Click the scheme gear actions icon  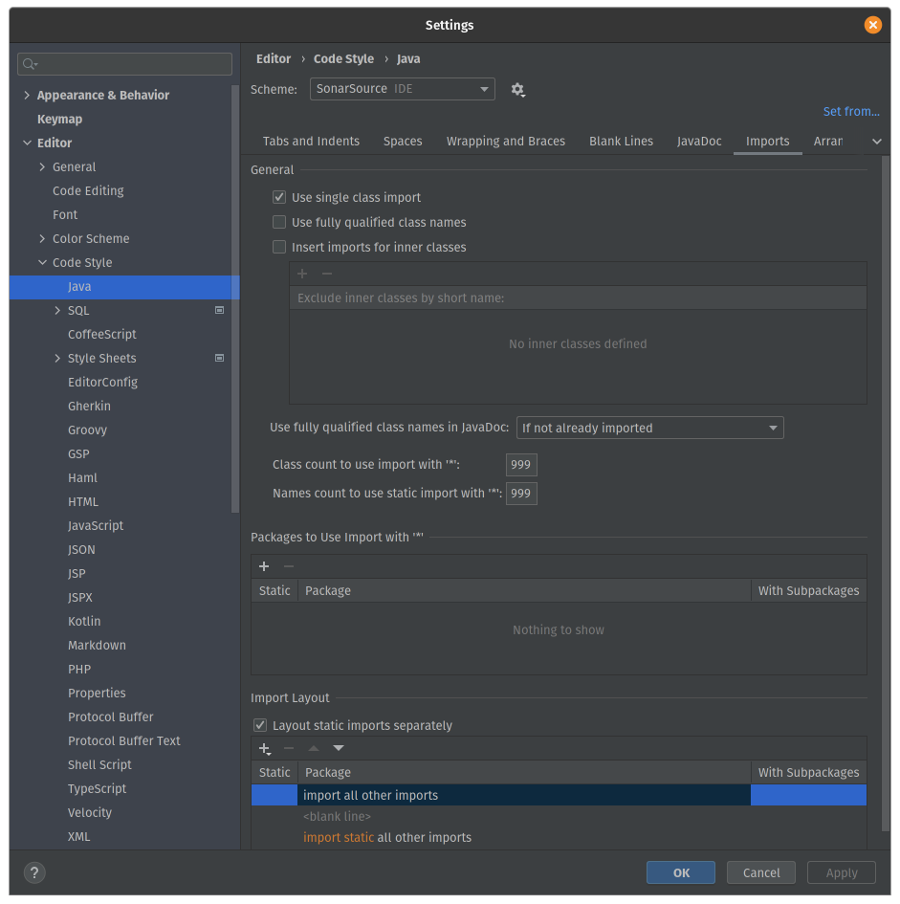point(517,89)
